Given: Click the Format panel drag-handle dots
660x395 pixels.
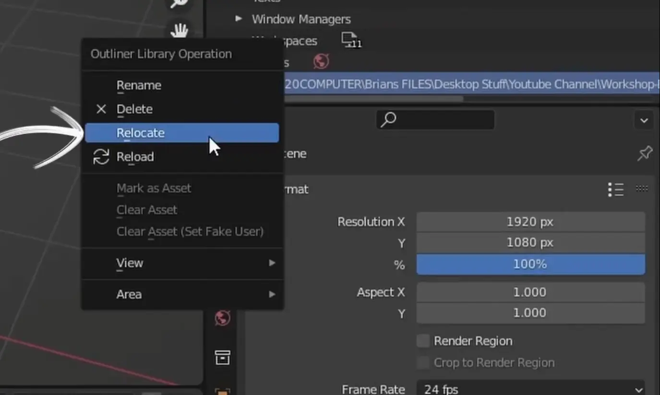Looking at the screenshot, I should pos(642,189).
